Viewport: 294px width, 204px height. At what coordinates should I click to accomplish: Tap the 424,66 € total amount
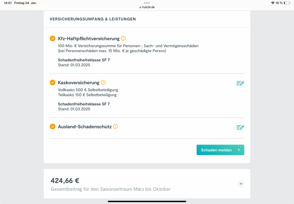[65, 181]
